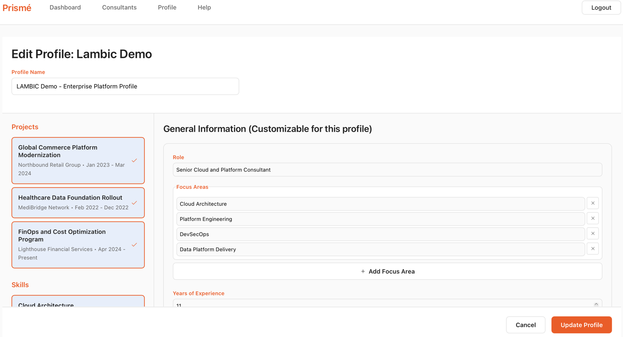The width and height of the screenshot is (623, 337).
Task: Cancel the profile edits
Action: 525,325
